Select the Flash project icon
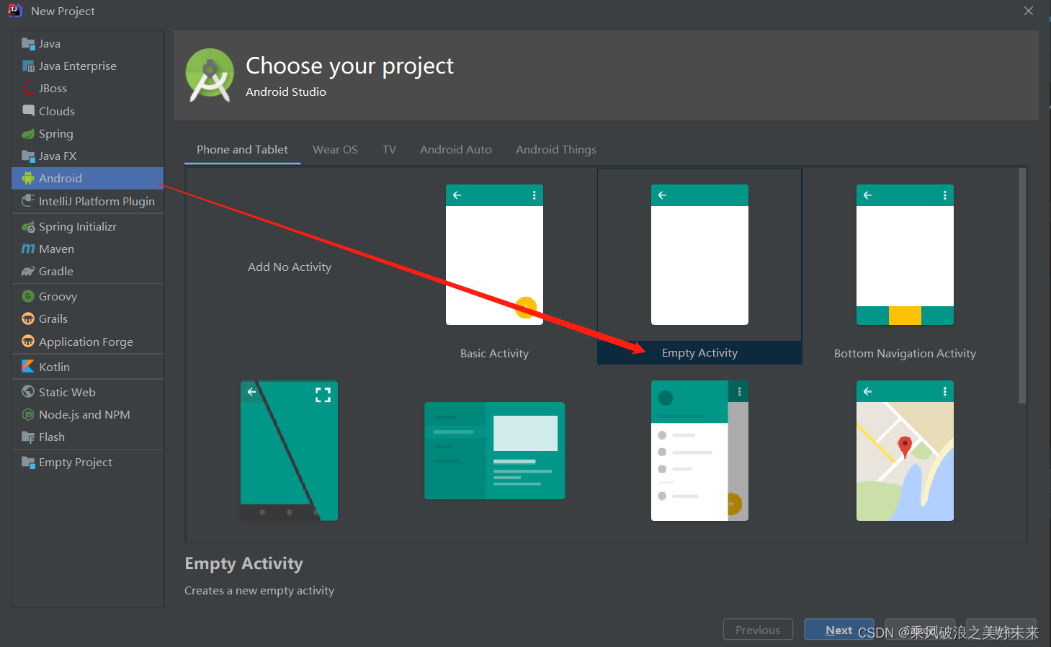Screen dimensions: 1051x647 coord(28,437)
